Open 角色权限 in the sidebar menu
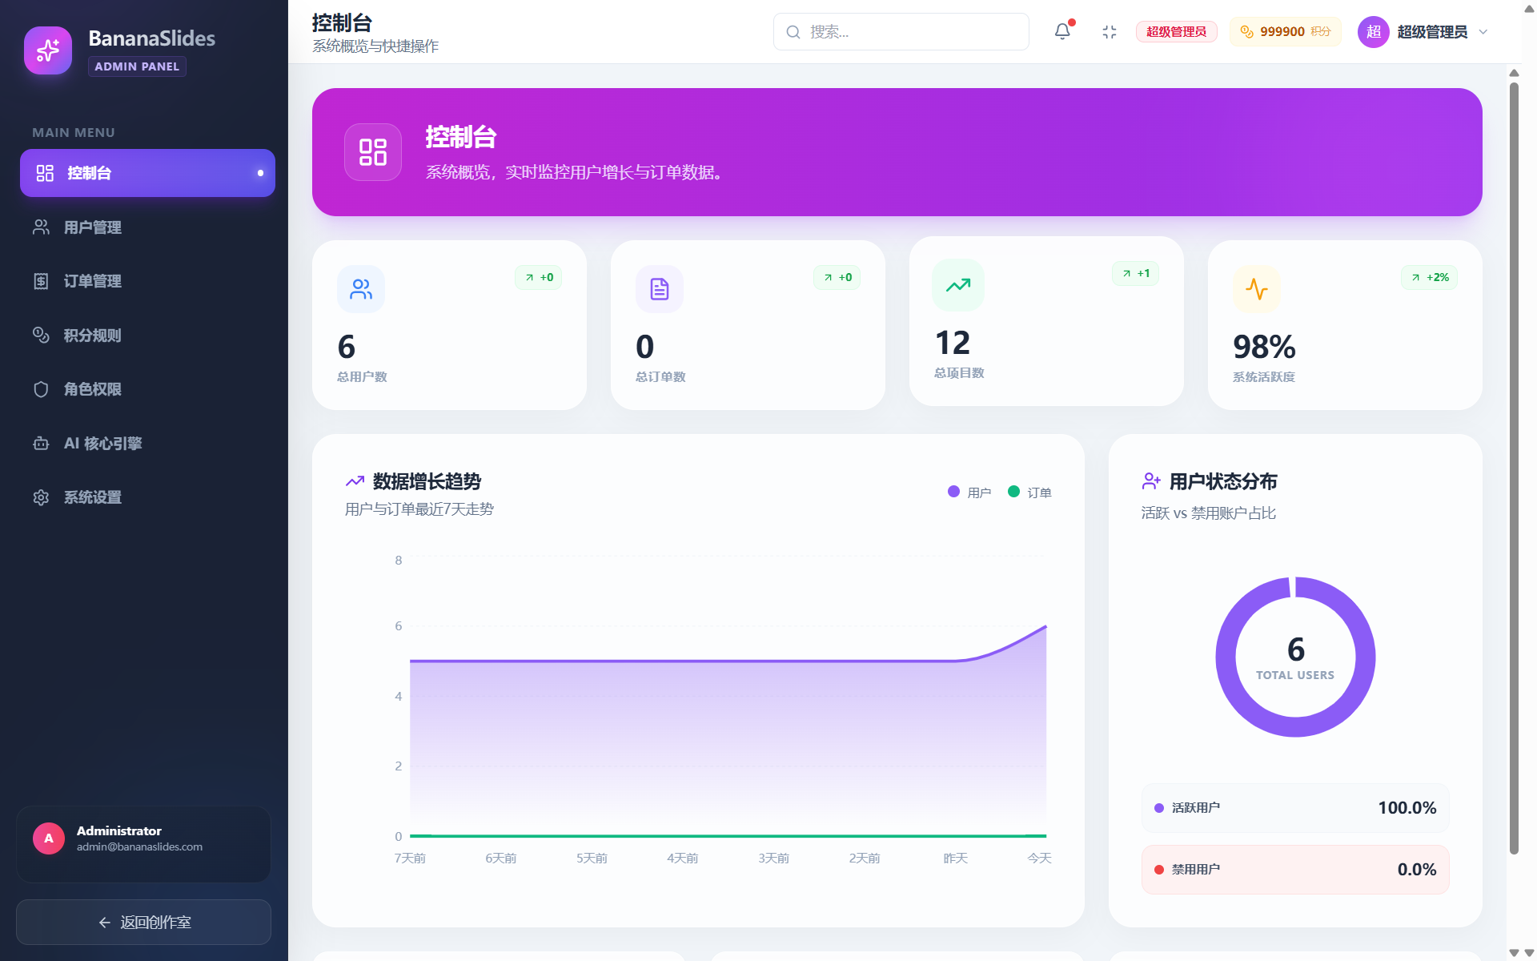 pos(147,389)
